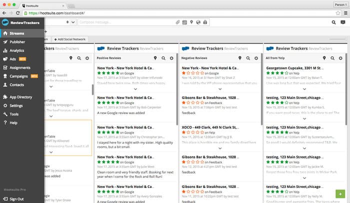Search within Positive Reviews stream
Image resolution: width=350 pixels, height=203 pixels.
click(x=163, y=58)
